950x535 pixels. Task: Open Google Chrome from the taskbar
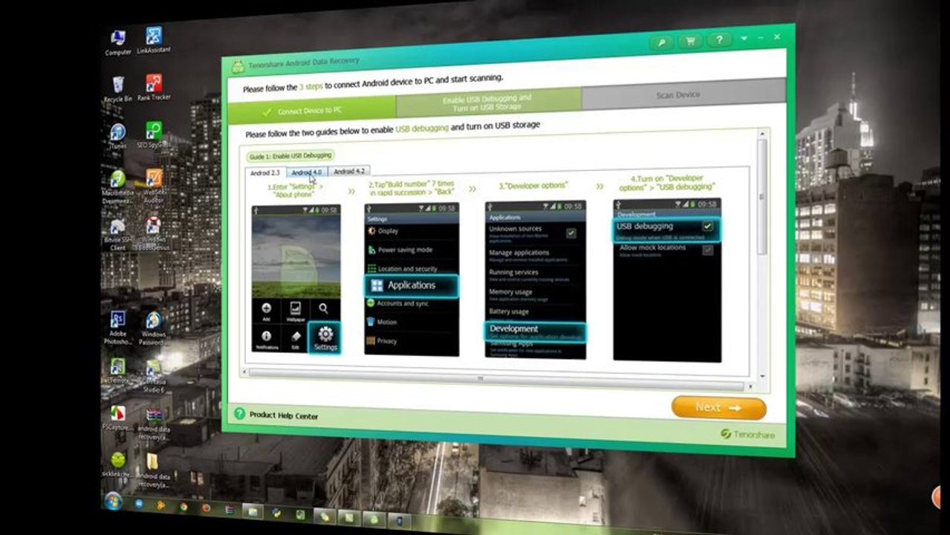(183, 507)
